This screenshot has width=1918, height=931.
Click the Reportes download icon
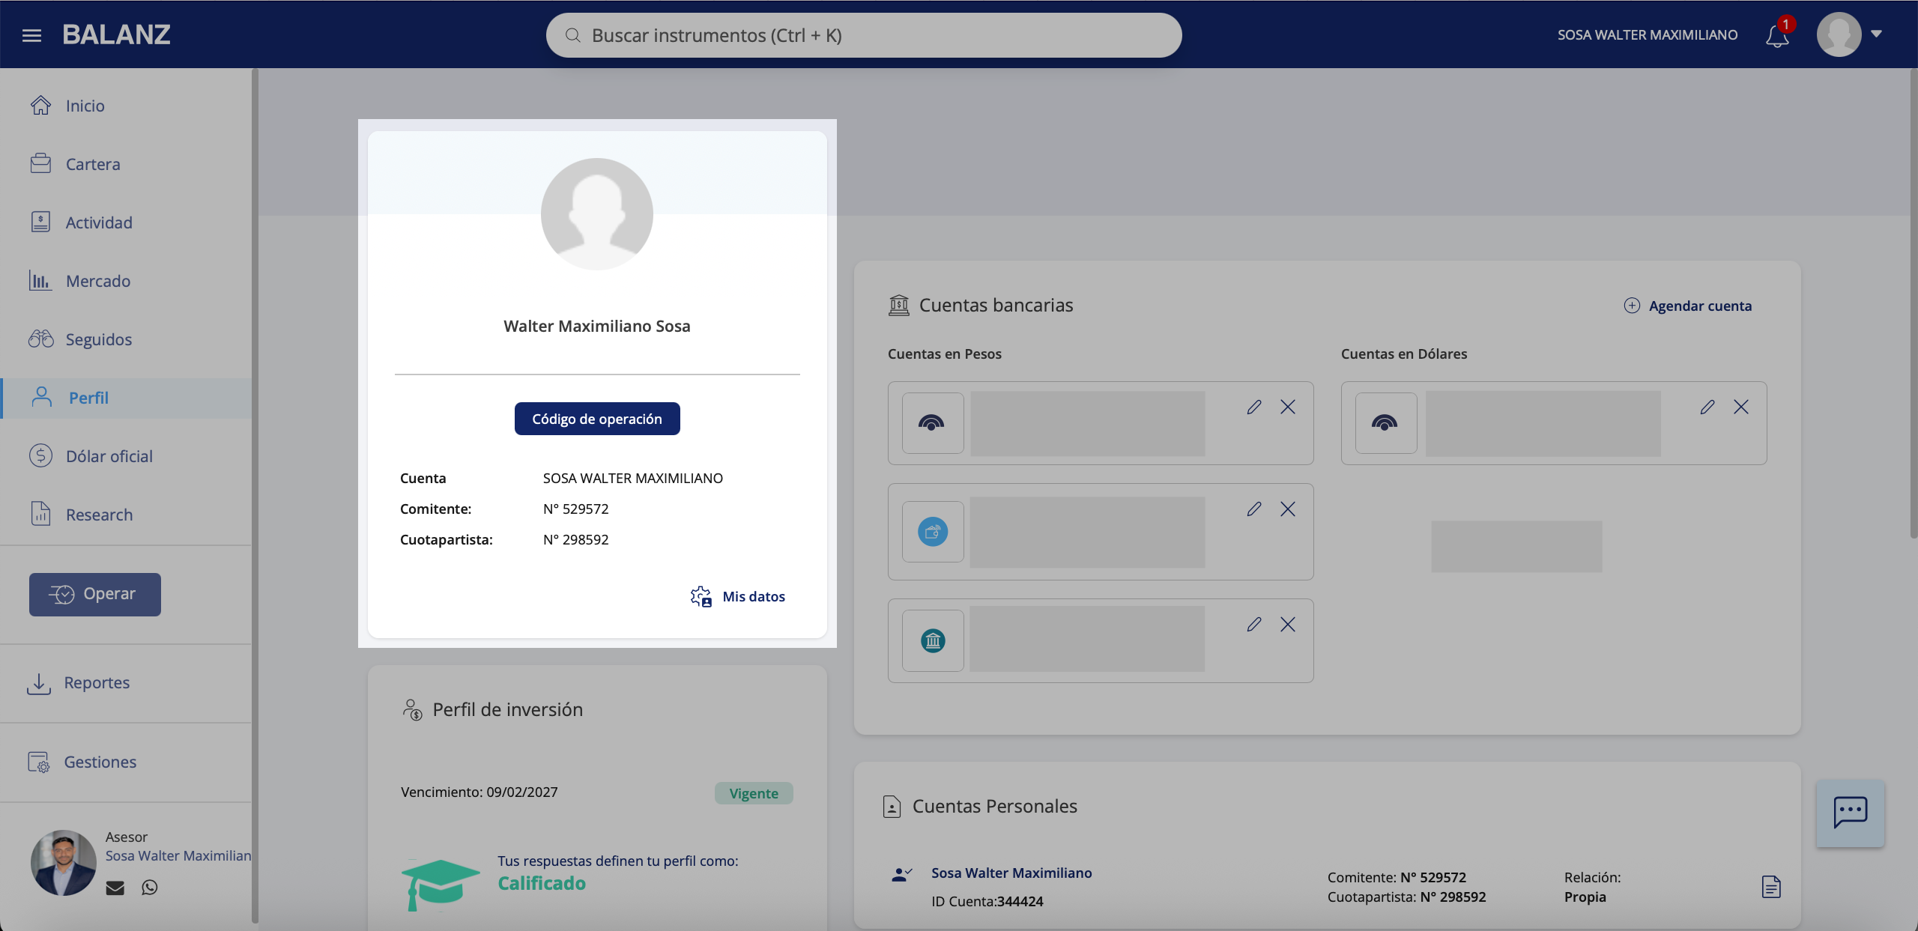tap(39, 683)
